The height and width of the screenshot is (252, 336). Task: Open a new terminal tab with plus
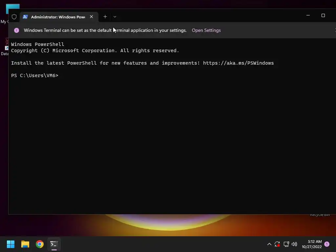105,17
